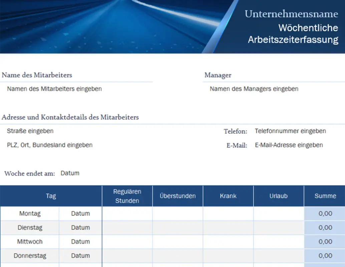The height and width of the screenshot is (267, 345).
Task: Select the 'Montag' cell
Action: coord(30,214)
